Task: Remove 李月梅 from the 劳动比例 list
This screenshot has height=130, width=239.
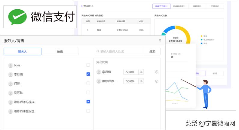Action: tap(157, 72)
